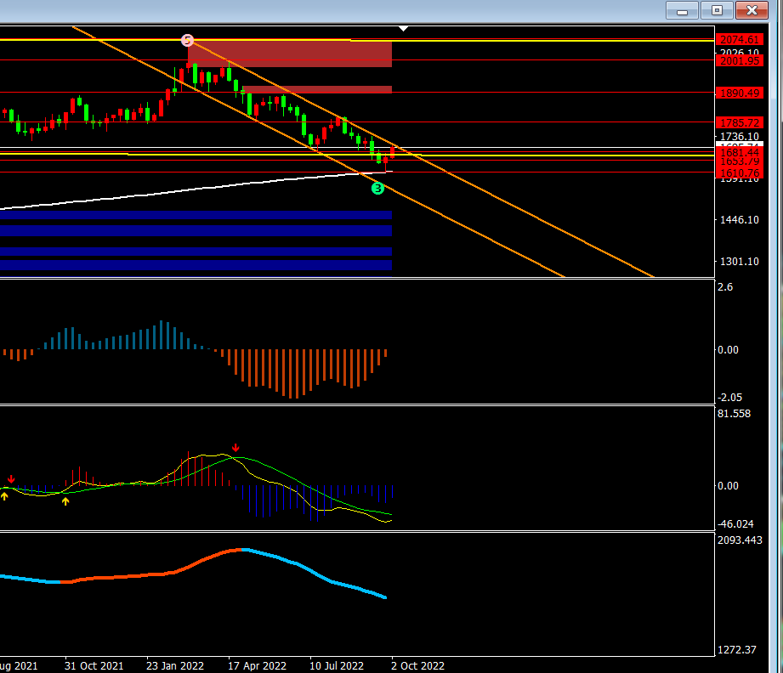Click the 23 Jan 2022 date label

click(175, 665)
